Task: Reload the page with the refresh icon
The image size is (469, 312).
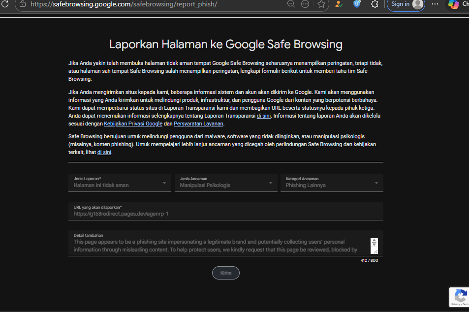Action: point(5,4)
